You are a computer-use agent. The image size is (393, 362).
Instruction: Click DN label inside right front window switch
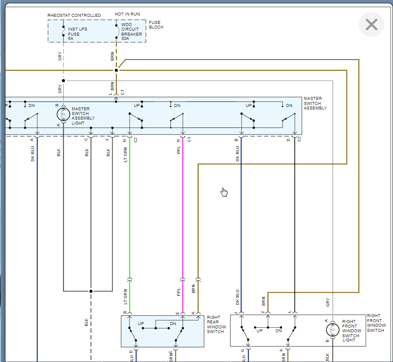point(278,331)
